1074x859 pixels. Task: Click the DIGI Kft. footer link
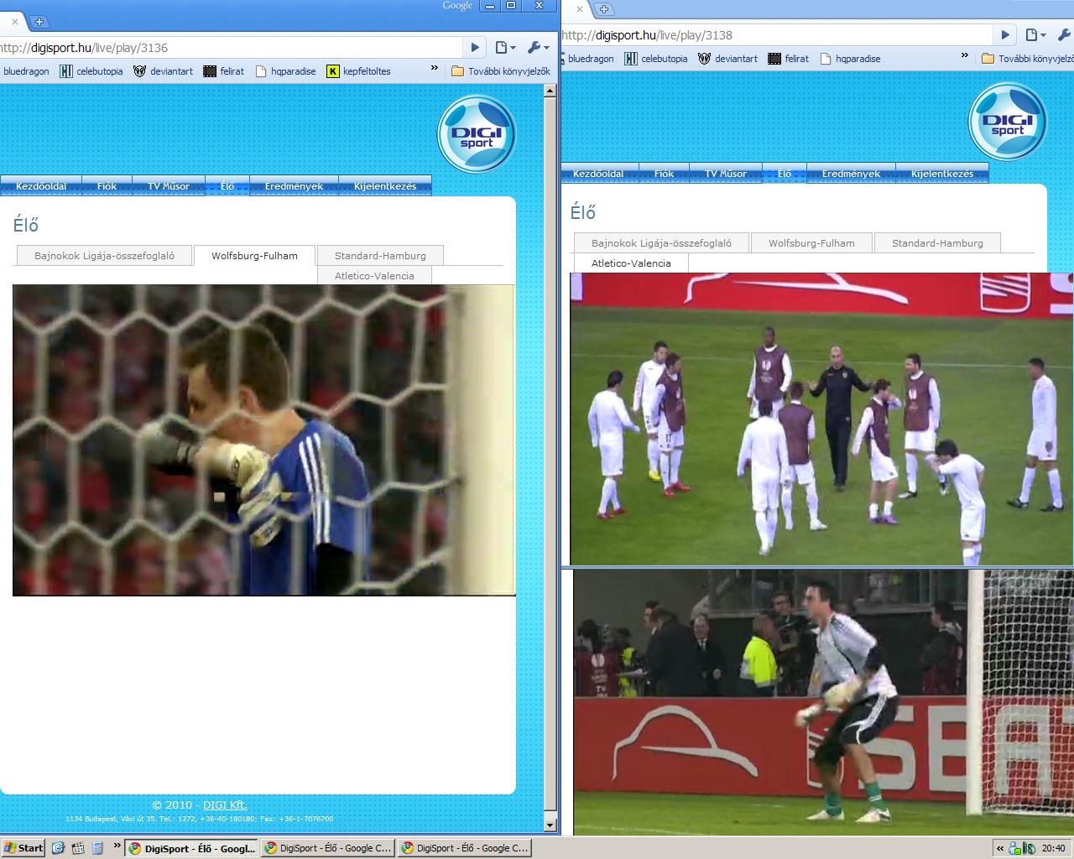click(x=225, y=805)
